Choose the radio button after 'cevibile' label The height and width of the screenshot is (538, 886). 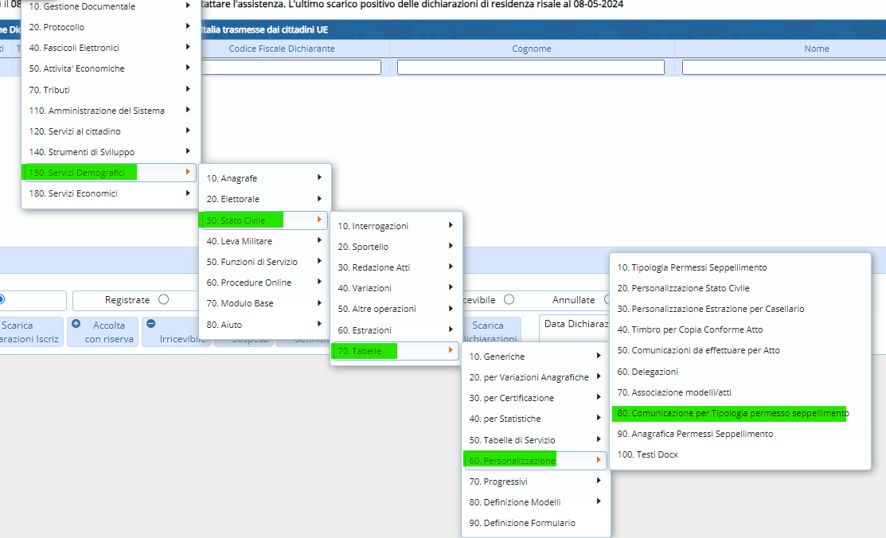(509, 300)
